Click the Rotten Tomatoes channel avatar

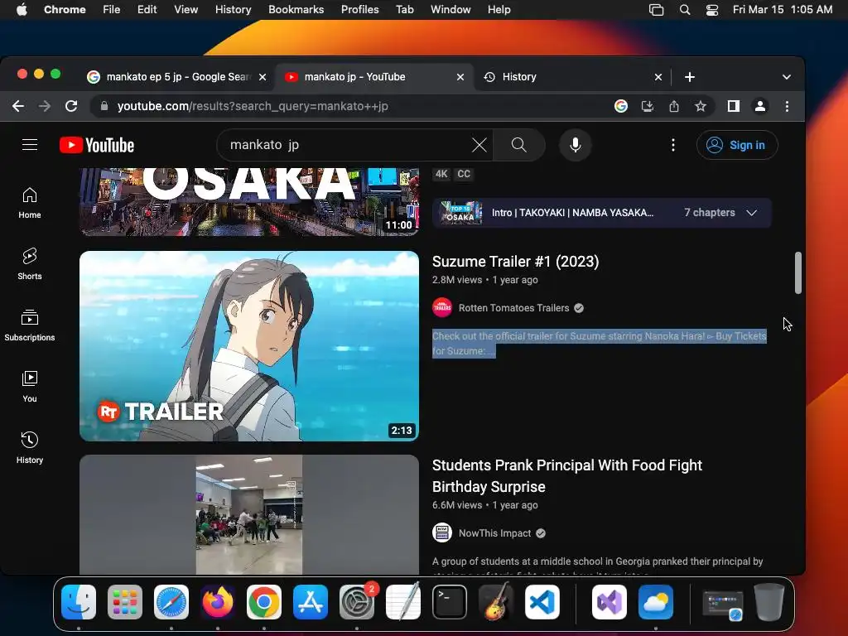click(x=442, y=308)
